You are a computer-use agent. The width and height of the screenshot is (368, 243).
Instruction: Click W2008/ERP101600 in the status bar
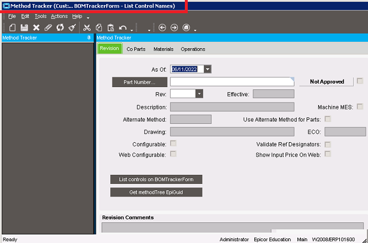333,240
